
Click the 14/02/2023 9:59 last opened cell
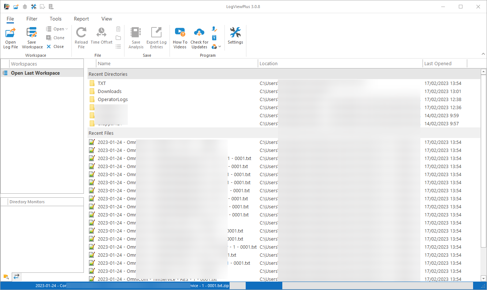(442, 115)
